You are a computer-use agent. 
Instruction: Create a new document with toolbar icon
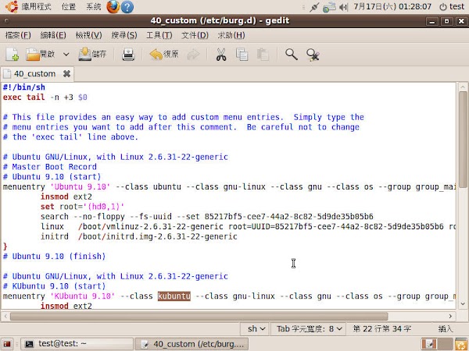click(x=12, y=55)
